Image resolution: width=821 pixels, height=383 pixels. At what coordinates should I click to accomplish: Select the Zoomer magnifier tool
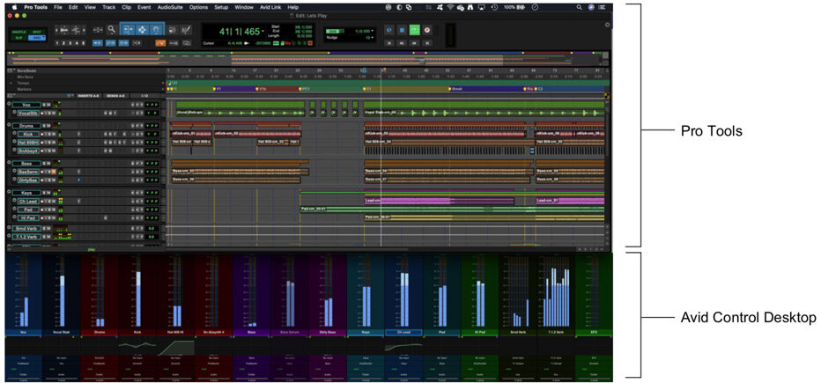point(112,30)
